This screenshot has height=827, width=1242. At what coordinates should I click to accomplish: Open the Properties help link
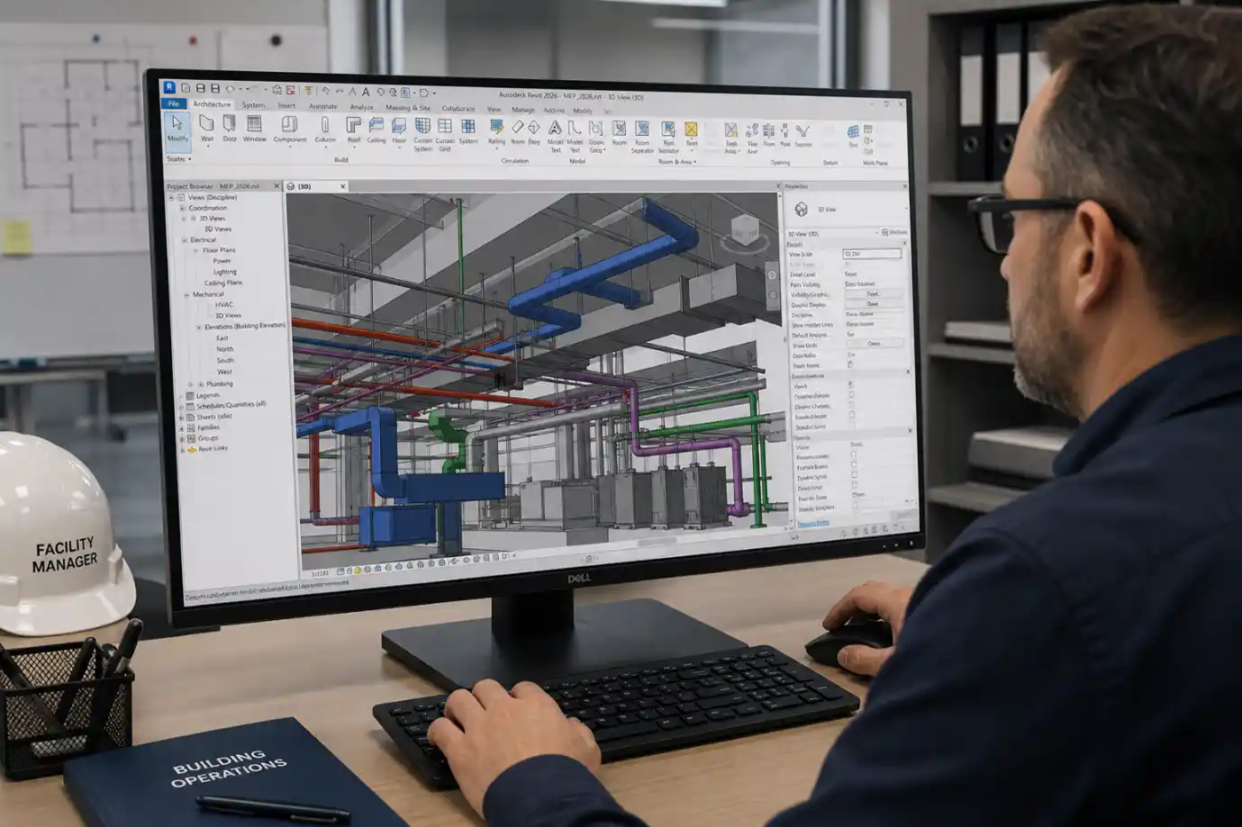click(x=813, y=523)
